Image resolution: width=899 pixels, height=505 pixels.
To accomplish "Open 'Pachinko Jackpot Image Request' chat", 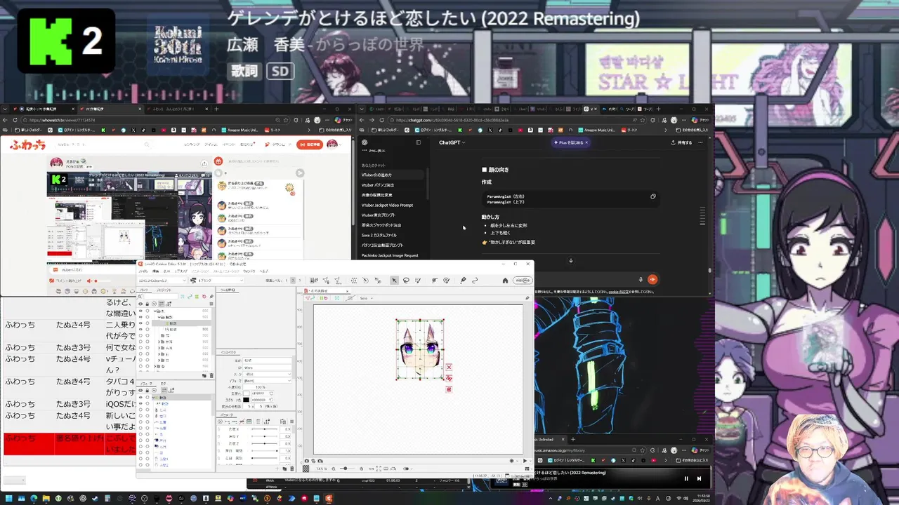I will 390,255.
